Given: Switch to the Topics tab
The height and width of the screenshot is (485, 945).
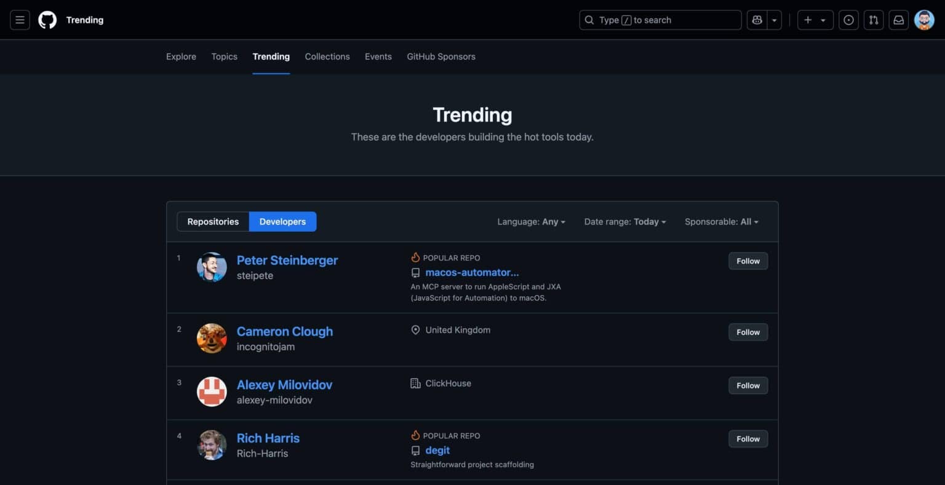Looking at the screenshot, I should 224,57.
